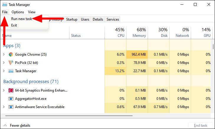Screen dimensions: 215x129
Task: Click the Antimalware Service Executable icon
Action: tap(11, 107)
